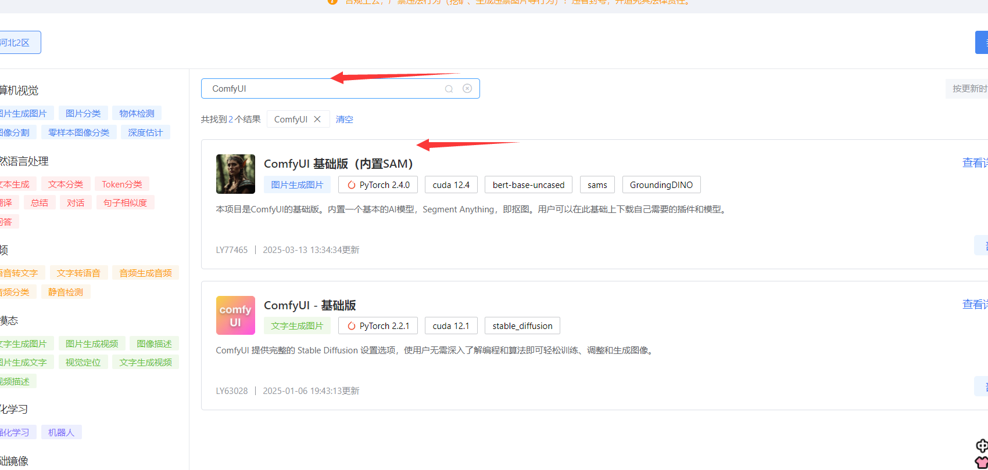988x470 pixels.
Task: Filter by 总结 category
Action: (x=40, y=203)
